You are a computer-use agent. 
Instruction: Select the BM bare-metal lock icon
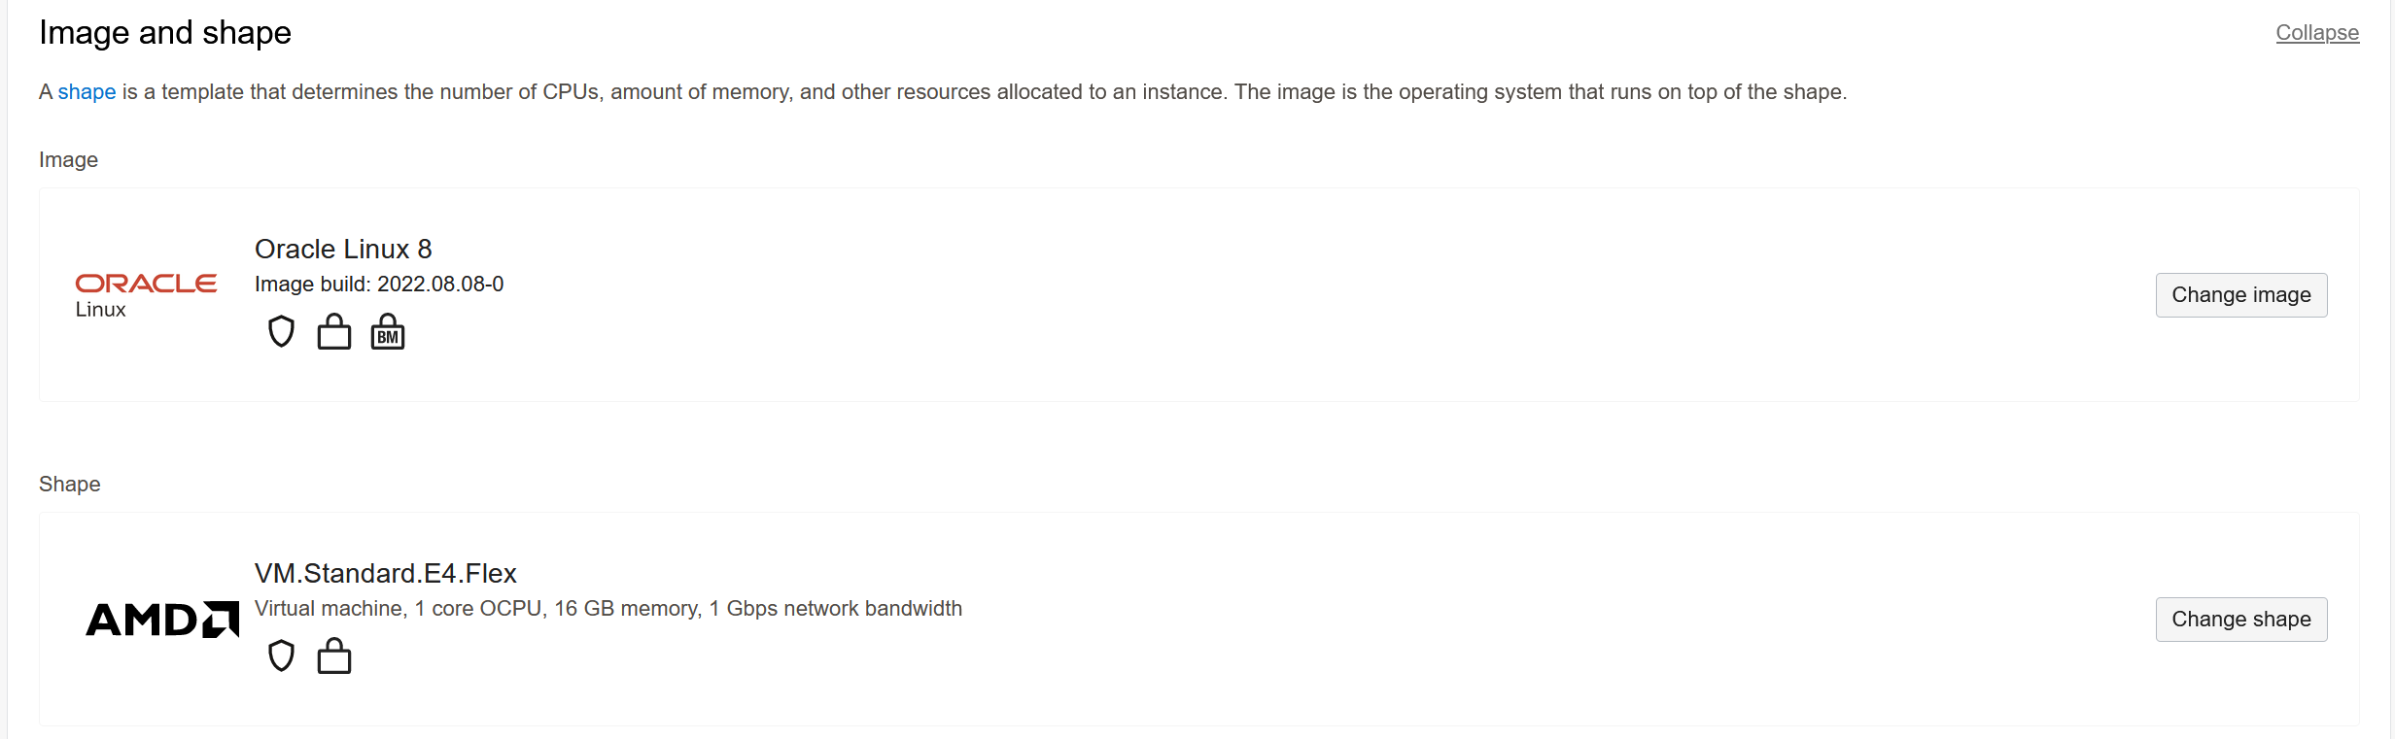pyautogui.click(x=387, y=331)
